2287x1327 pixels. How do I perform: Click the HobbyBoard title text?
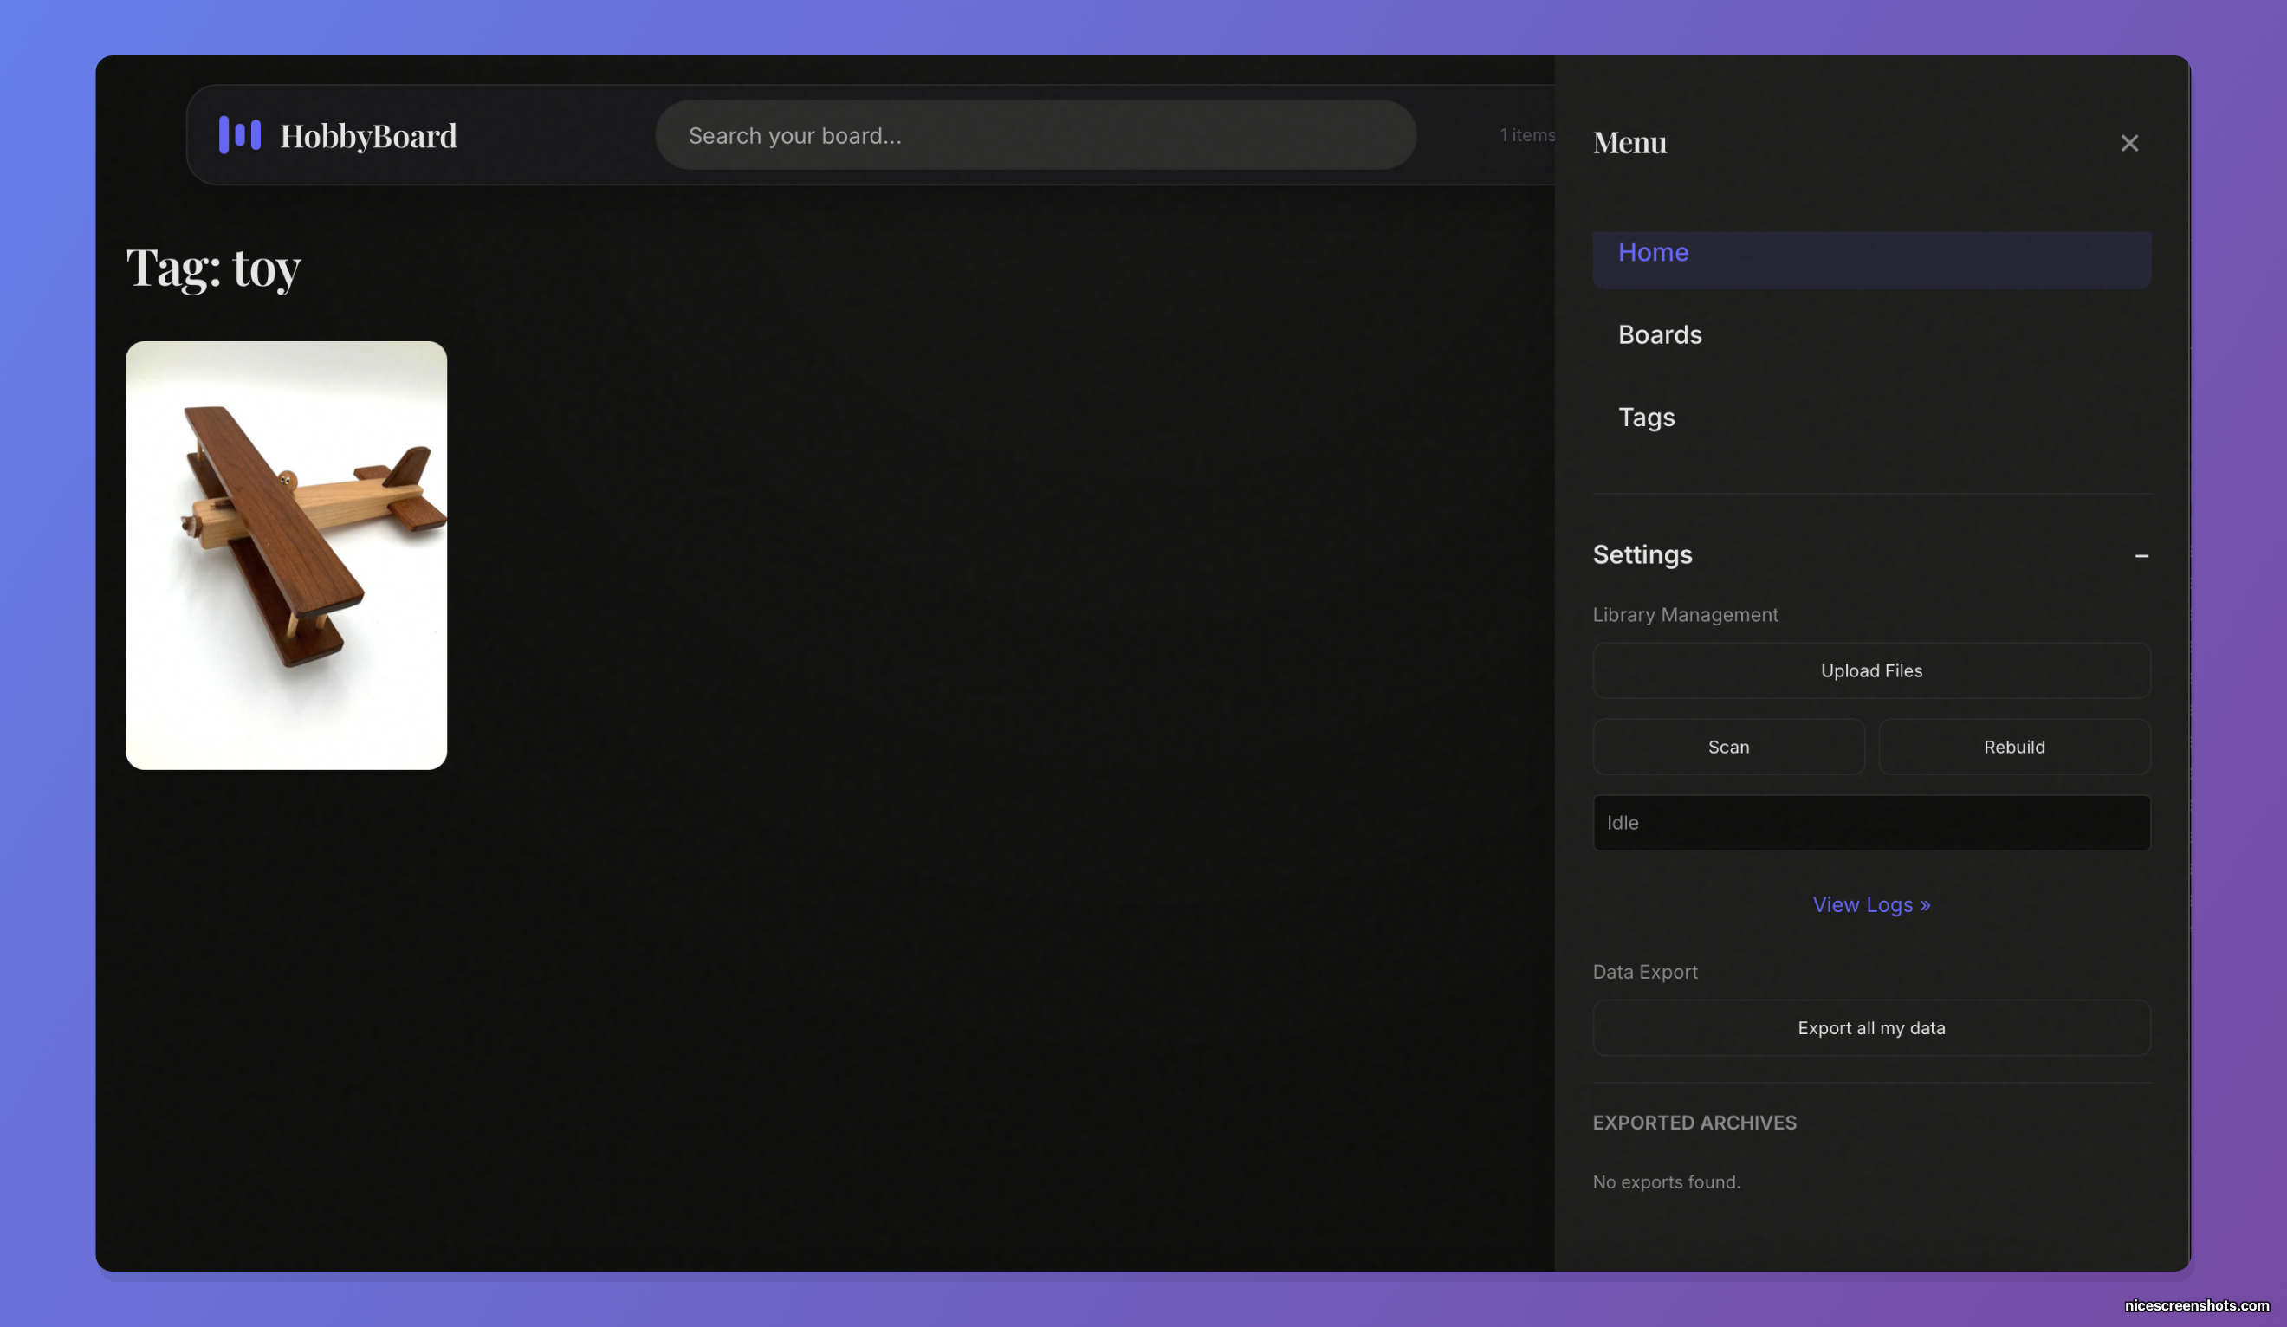click(x=367, y=136)
